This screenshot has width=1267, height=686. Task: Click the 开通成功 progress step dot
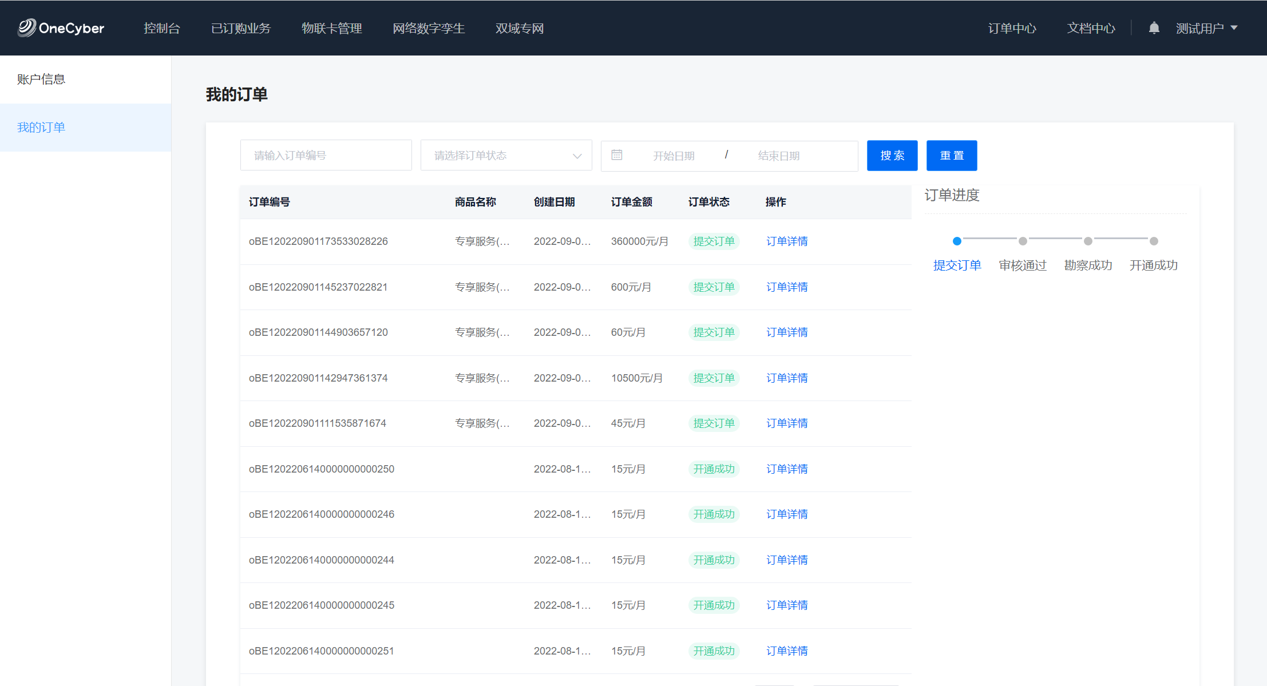coord(1154,241)
